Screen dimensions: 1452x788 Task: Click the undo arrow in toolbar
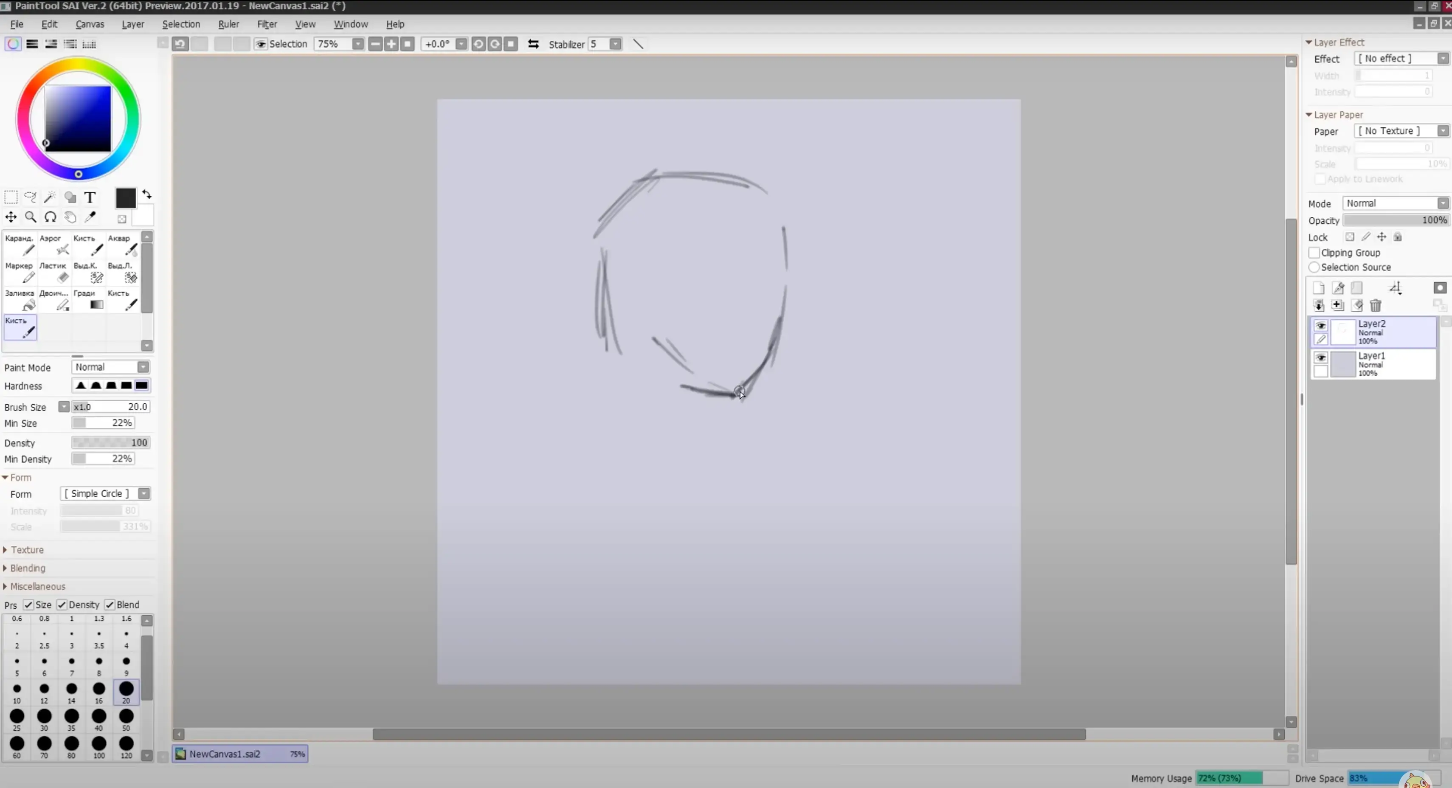click(180, 44)
